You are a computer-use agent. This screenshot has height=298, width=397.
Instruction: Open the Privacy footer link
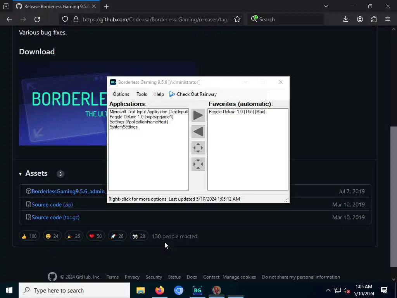(x=132, y=277)
